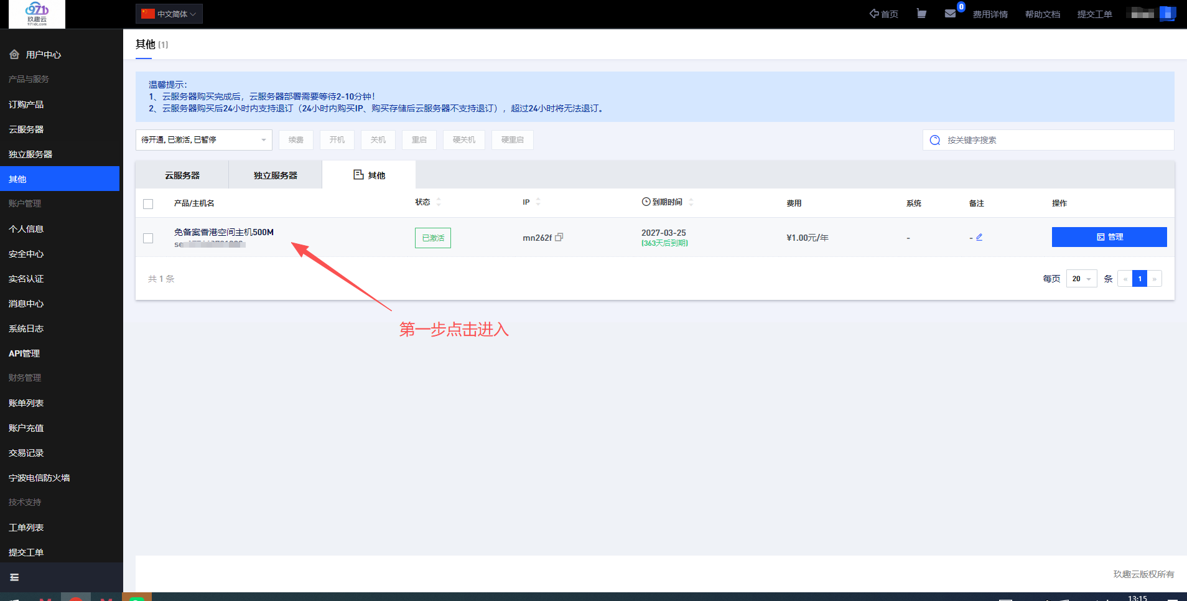Check the 免备案香港空间主机500M row checkbox
The height and width of the screenshot is (601, 1187).
[148, 238]
